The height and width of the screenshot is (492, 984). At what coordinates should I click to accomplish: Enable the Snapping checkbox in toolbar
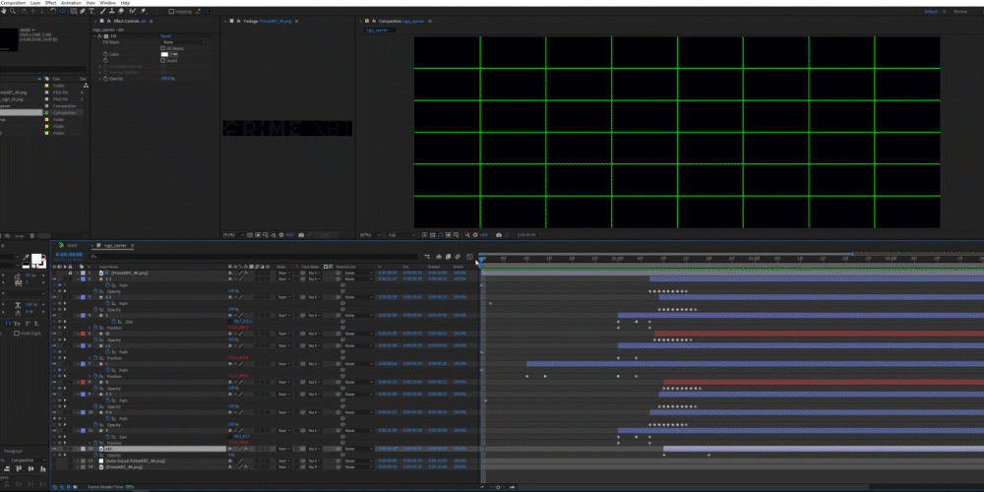coord(170,11)
